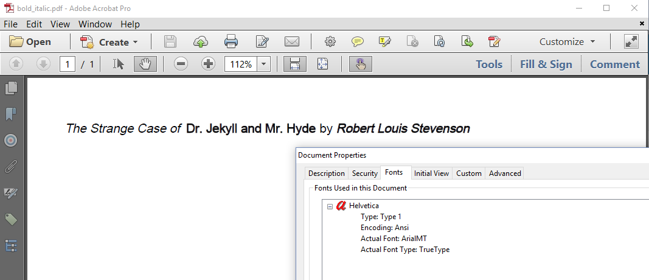Click the rotate page icon
Viewport: 649px width, 280px height.
[x=440, y=41]
